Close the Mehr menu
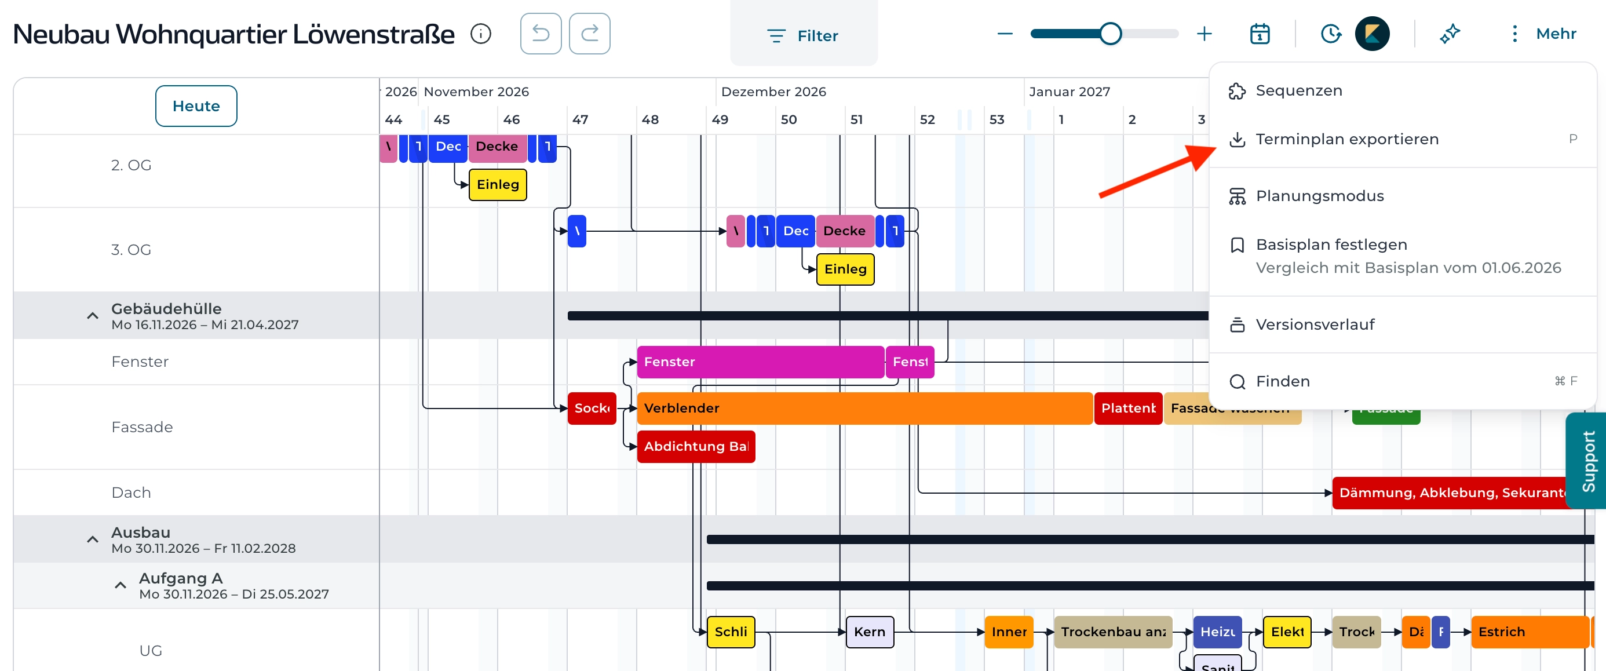Viewport: 1606px width, 671px height. [1543, 34]
